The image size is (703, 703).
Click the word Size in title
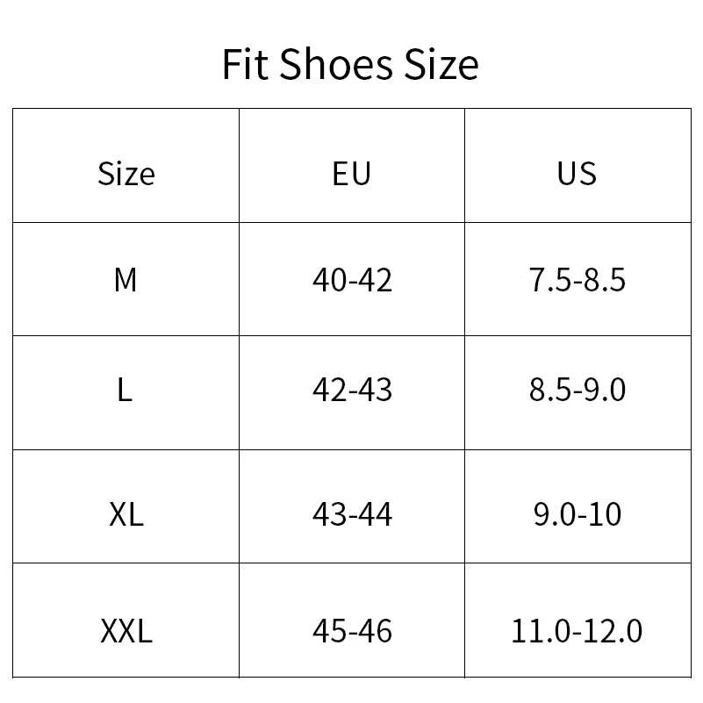pos(441,65)
